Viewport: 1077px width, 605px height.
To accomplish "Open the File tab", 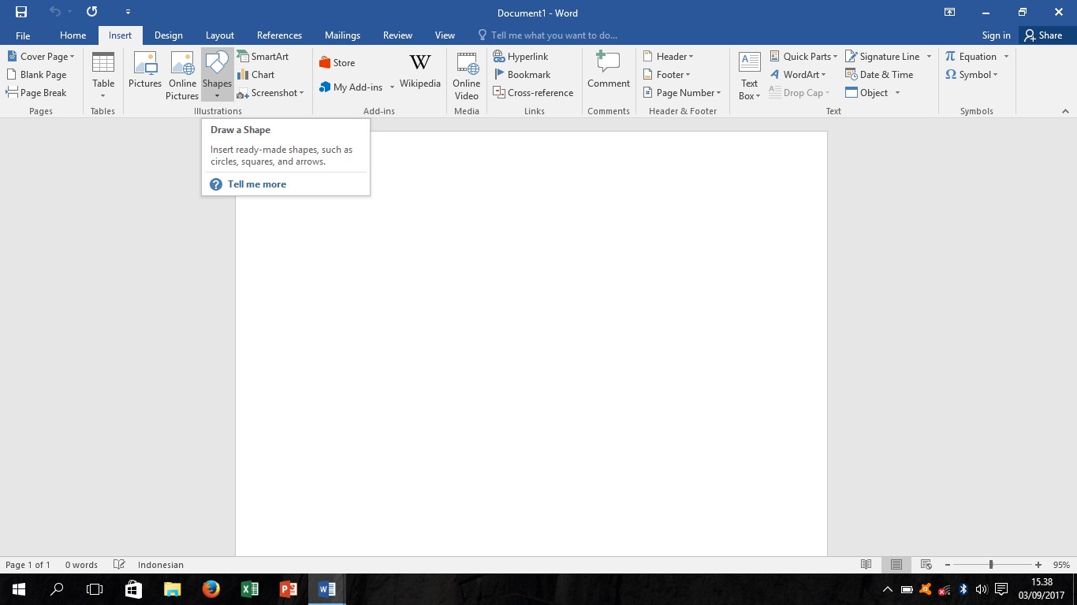I will pos(23,35).
